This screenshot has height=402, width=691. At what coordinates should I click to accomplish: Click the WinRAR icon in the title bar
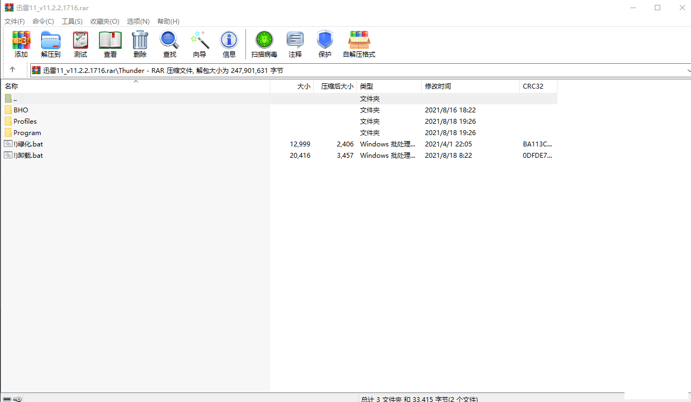click(x=9, y=8)
